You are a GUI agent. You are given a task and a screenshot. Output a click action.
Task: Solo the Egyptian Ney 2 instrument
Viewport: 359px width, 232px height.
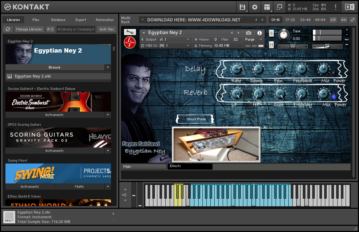click(x=271, y=33)
